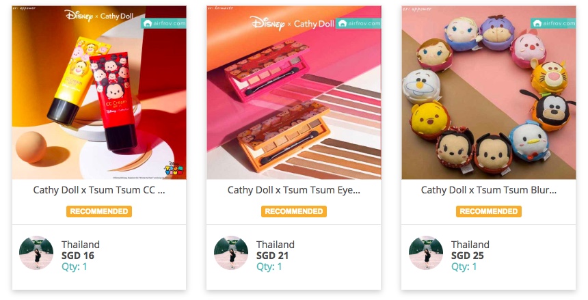
Task: Click Disney x Cathy Doll logo on eyeshadow image
Action: [292, 23]
